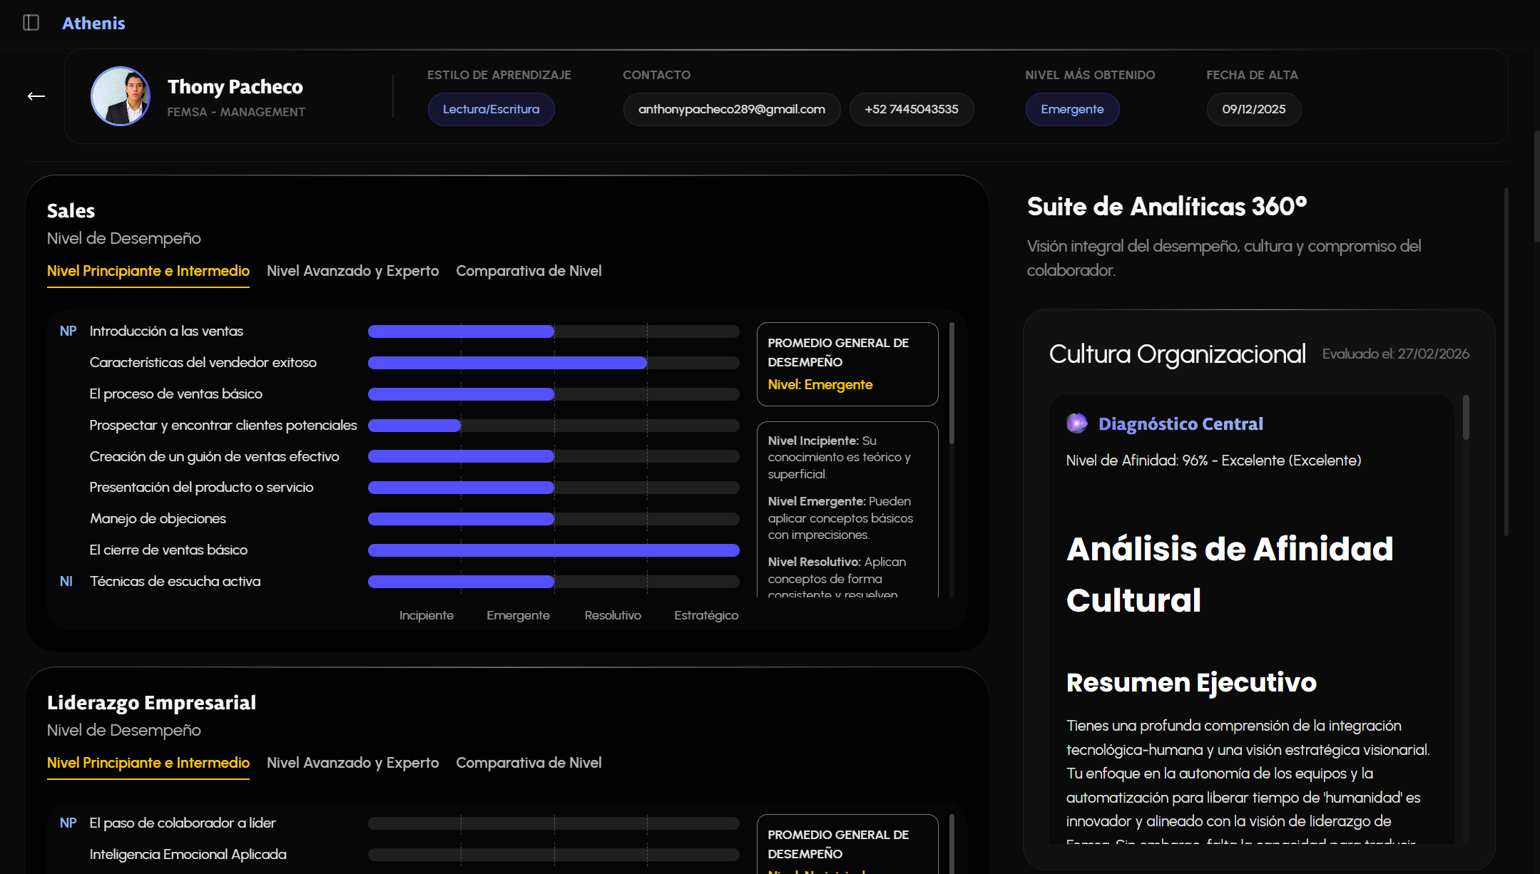Click Prospectar y encontrar clientes potenciales bar
This screenshot has width=1540, height=874.
coord(554,426)
